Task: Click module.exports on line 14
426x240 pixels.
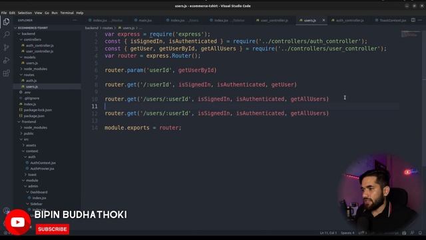Action: pos(127,127)
